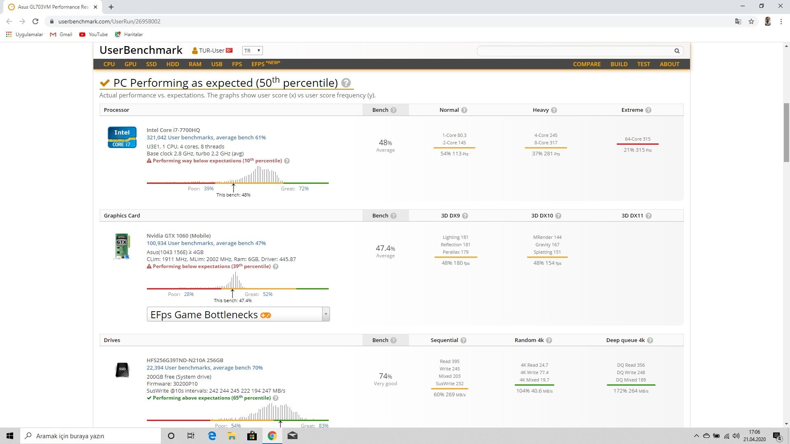The width and height of the screenshot is (790, 444).
Task: Open Nvidia GTX 1060 (Mobile) link
Action: [179, 236]
